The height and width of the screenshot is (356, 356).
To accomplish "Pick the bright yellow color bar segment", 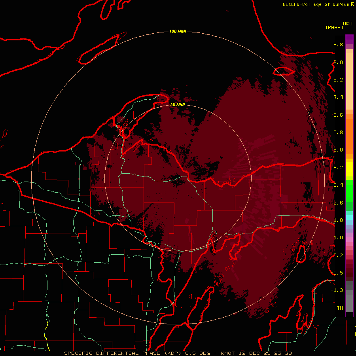I will tap(349, 169).
